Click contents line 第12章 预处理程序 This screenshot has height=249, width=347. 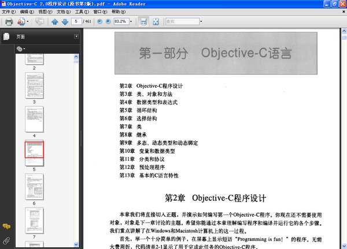click(x=142, y=167)
